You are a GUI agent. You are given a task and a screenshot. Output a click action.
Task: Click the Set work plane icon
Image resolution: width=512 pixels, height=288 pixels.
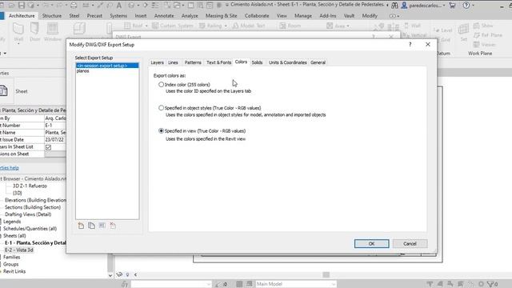[463, 32]
